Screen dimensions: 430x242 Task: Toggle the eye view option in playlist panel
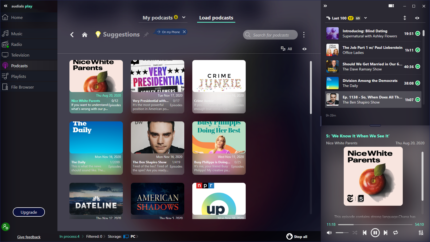click(x=417, y=18)
